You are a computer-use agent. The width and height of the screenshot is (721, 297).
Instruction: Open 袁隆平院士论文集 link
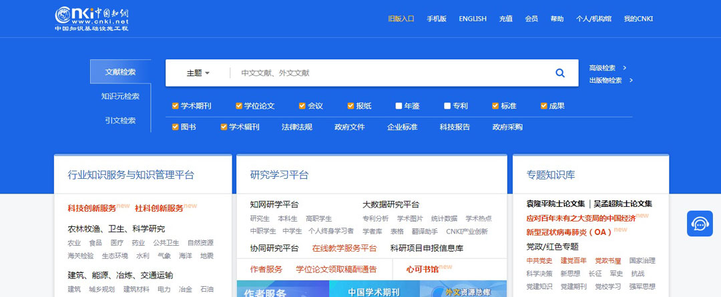556,204
